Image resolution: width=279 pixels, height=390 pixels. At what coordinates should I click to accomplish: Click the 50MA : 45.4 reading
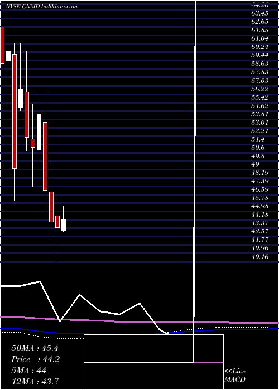click(35, 348)
